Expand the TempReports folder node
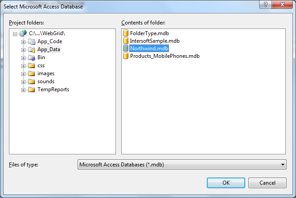 coord(23,89)
